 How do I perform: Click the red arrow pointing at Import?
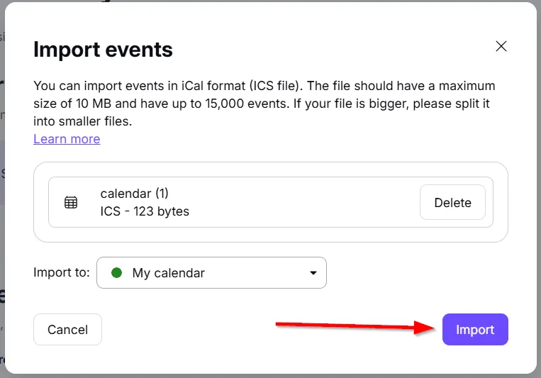point(355,326)
